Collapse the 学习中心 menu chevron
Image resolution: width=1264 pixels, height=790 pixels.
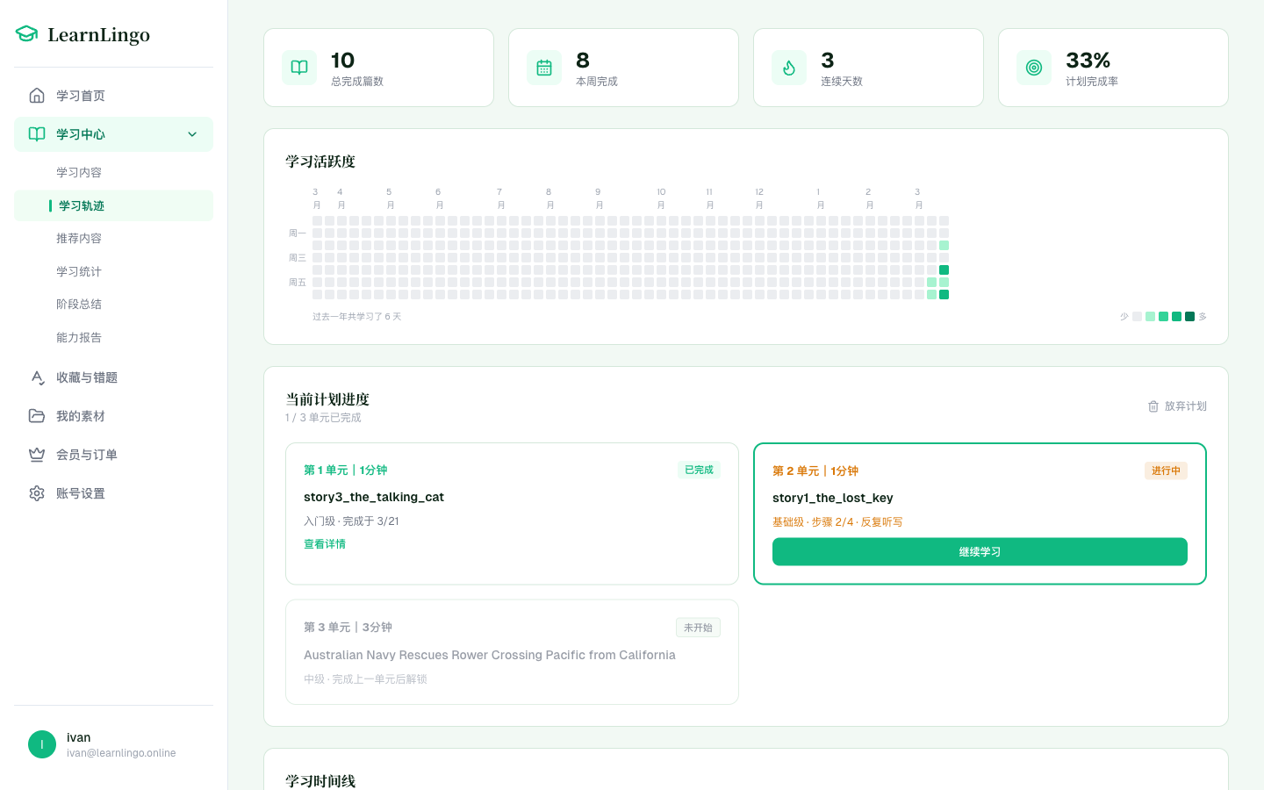192,134
